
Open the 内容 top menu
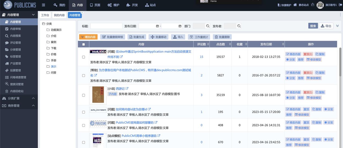78,5
